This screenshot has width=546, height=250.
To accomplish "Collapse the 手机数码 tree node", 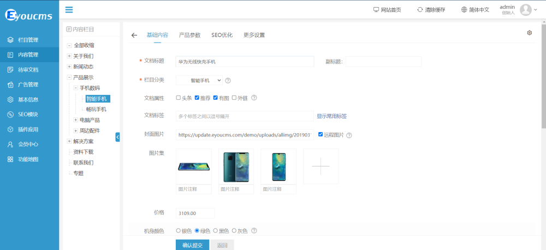I will point(75,88).
